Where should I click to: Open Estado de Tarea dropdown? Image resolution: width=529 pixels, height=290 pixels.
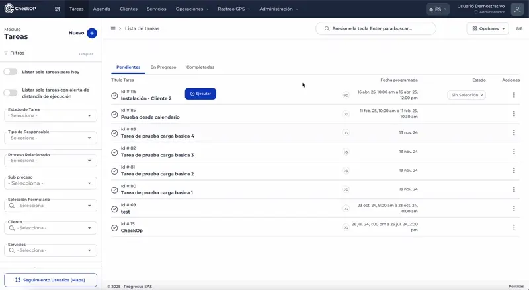[51, 115]
